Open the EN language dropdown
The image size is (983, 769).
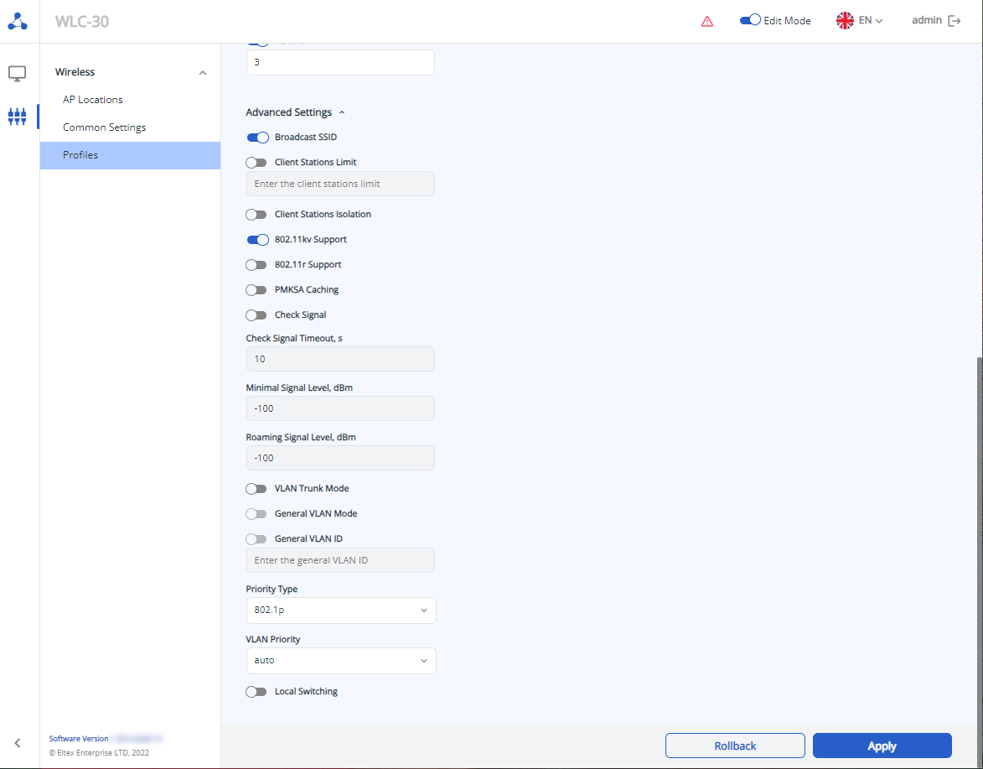871,21
